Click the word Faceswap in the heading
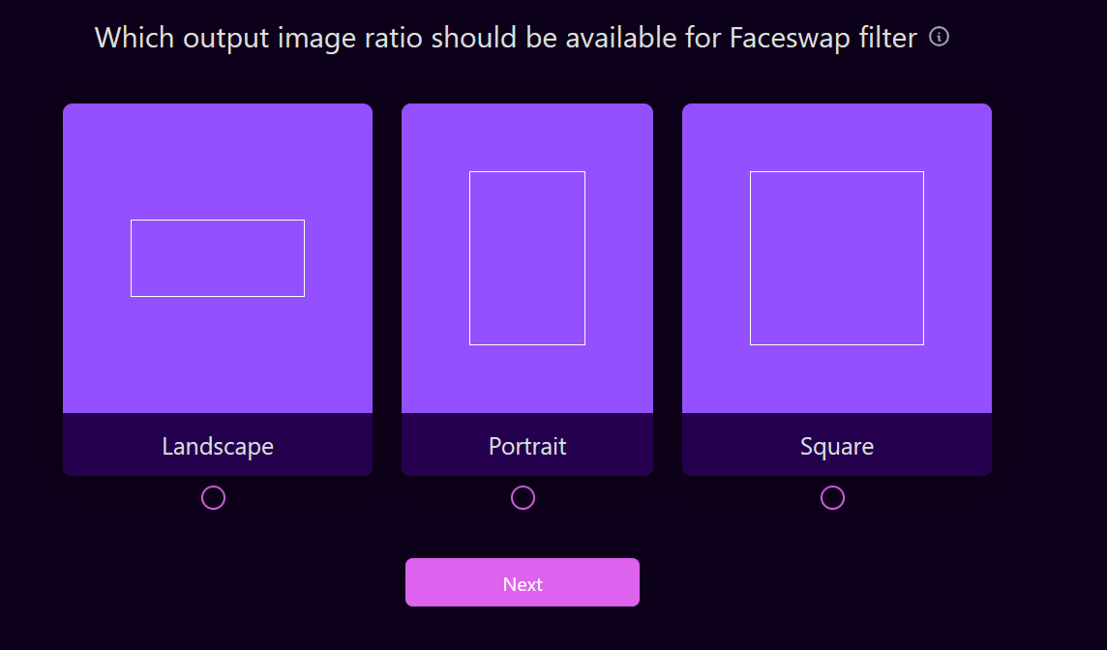Image resolution: width=1107 pixels, height=650 pixels. [x=784, y=38]
